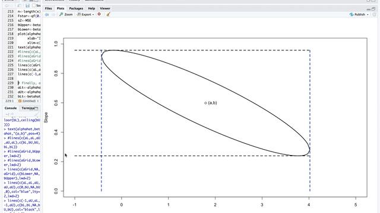Switch to the Help tab
The image size is (380, 213).
point(91,8)
